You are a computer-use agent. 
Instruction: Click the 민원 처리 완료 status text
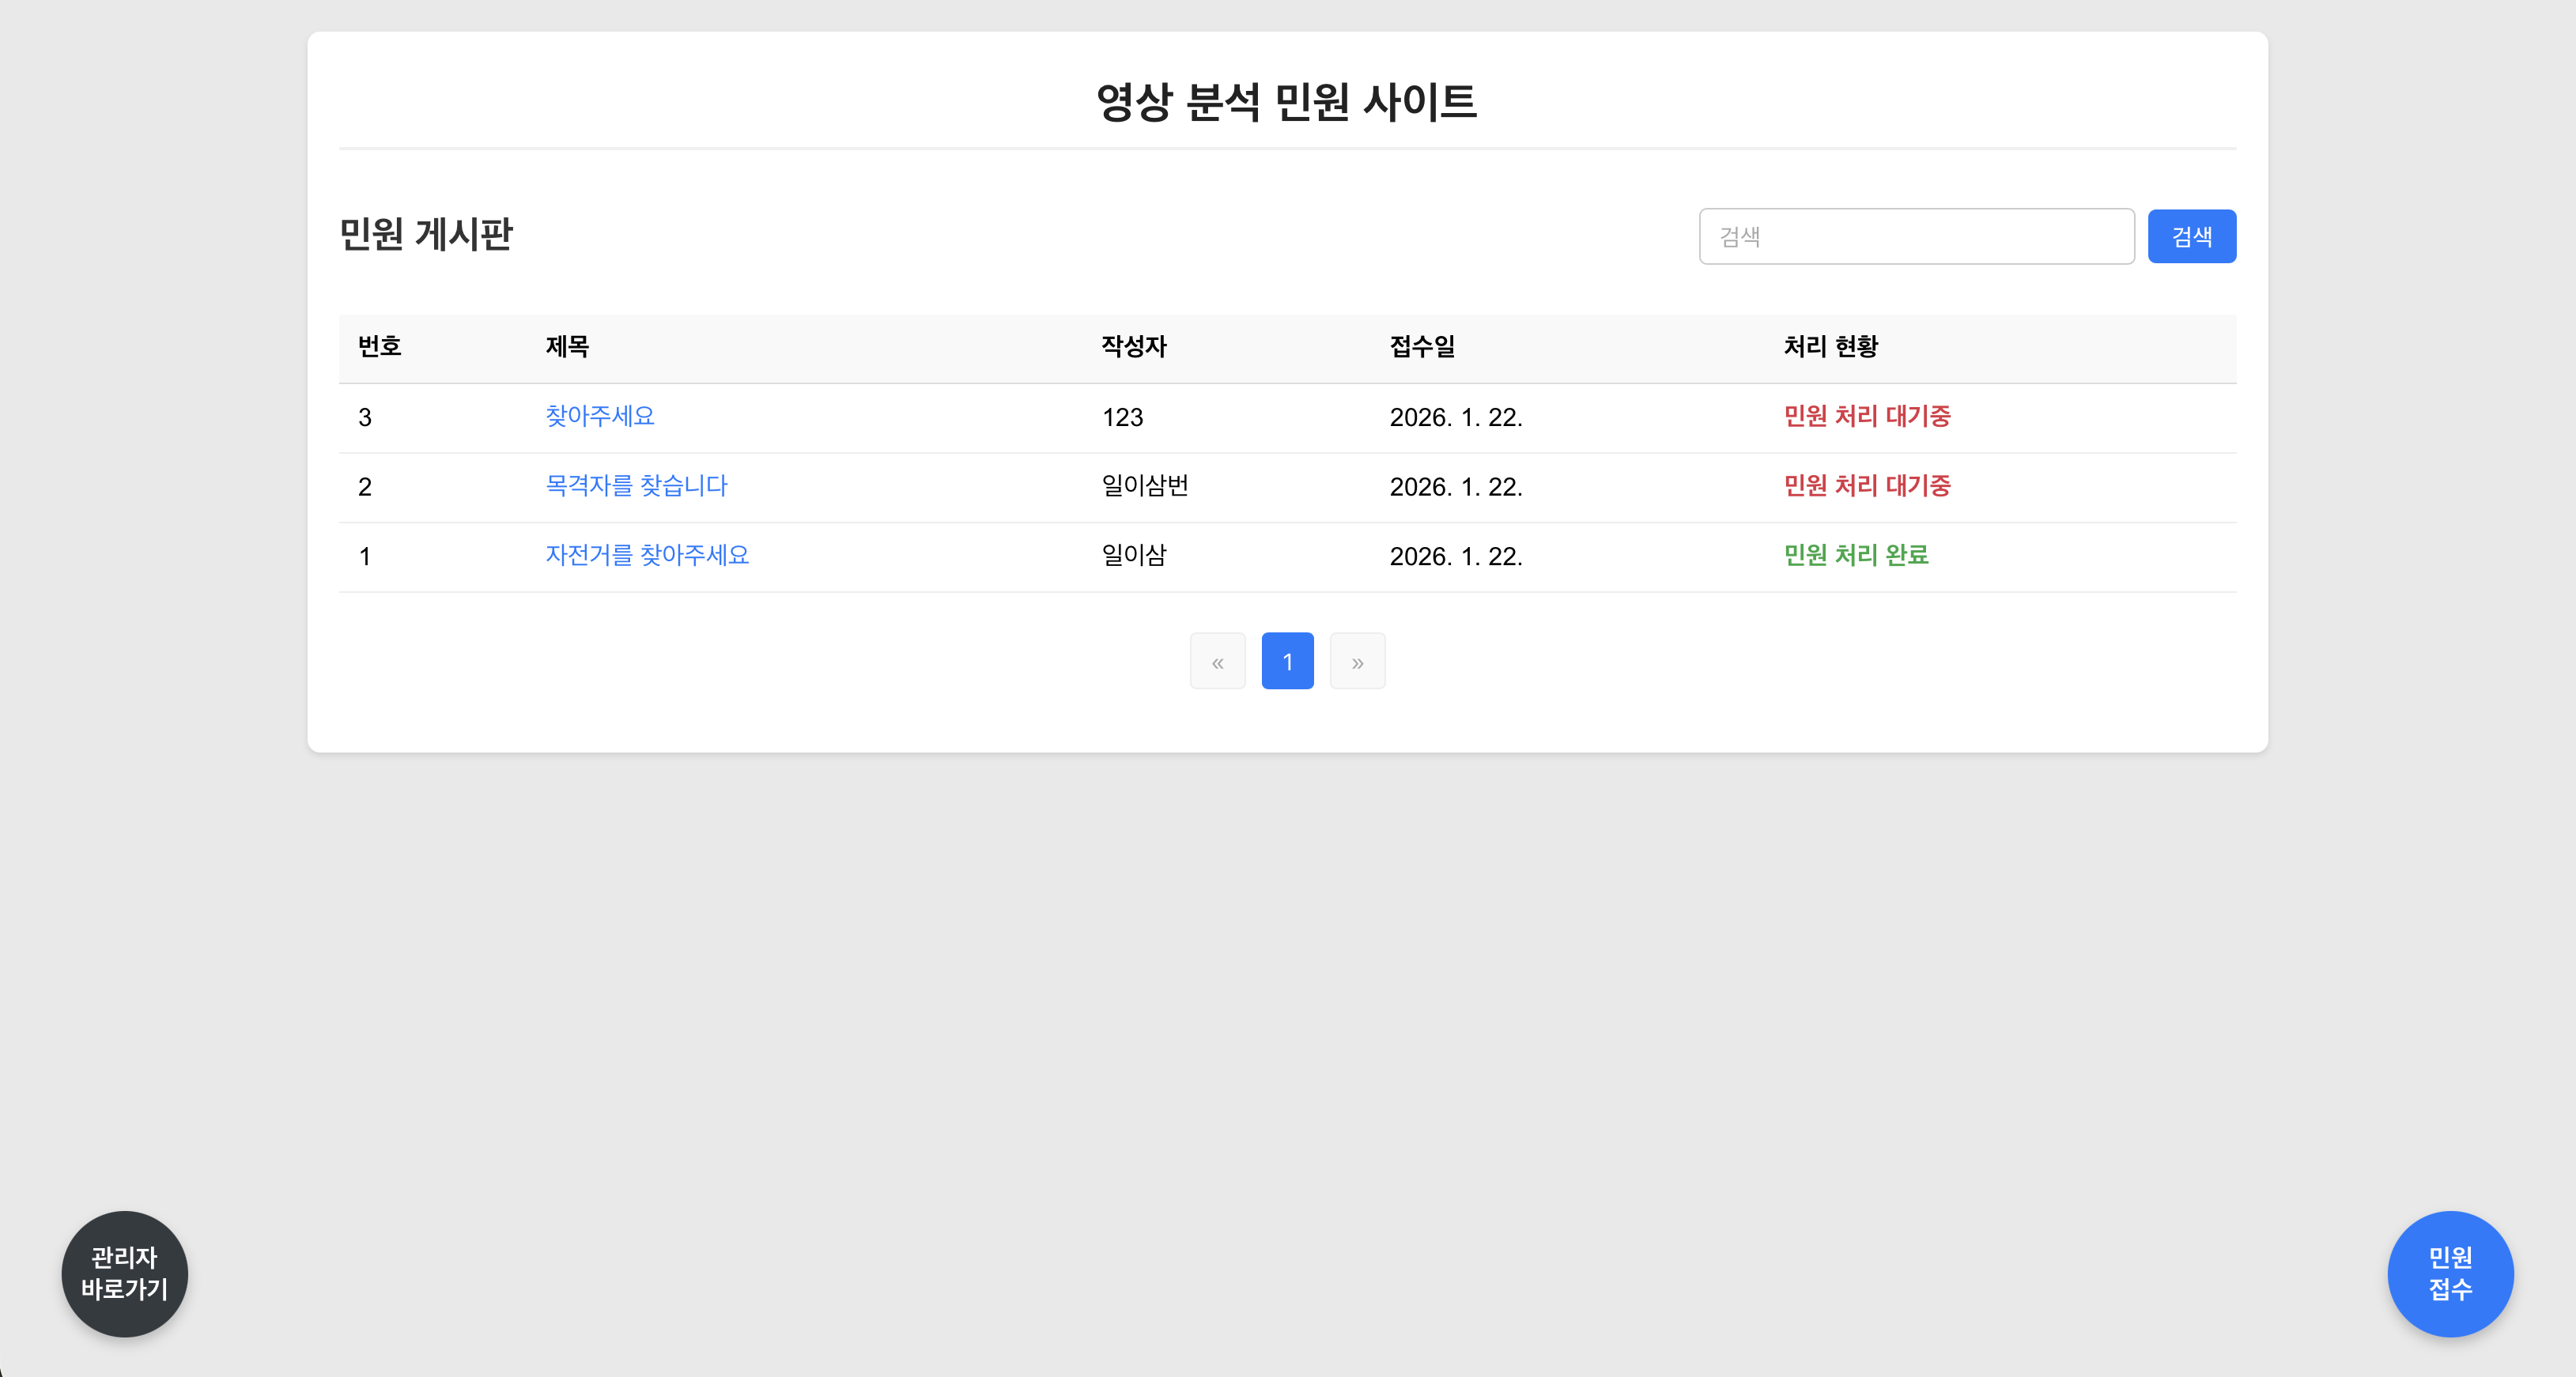coord(1856,556)
